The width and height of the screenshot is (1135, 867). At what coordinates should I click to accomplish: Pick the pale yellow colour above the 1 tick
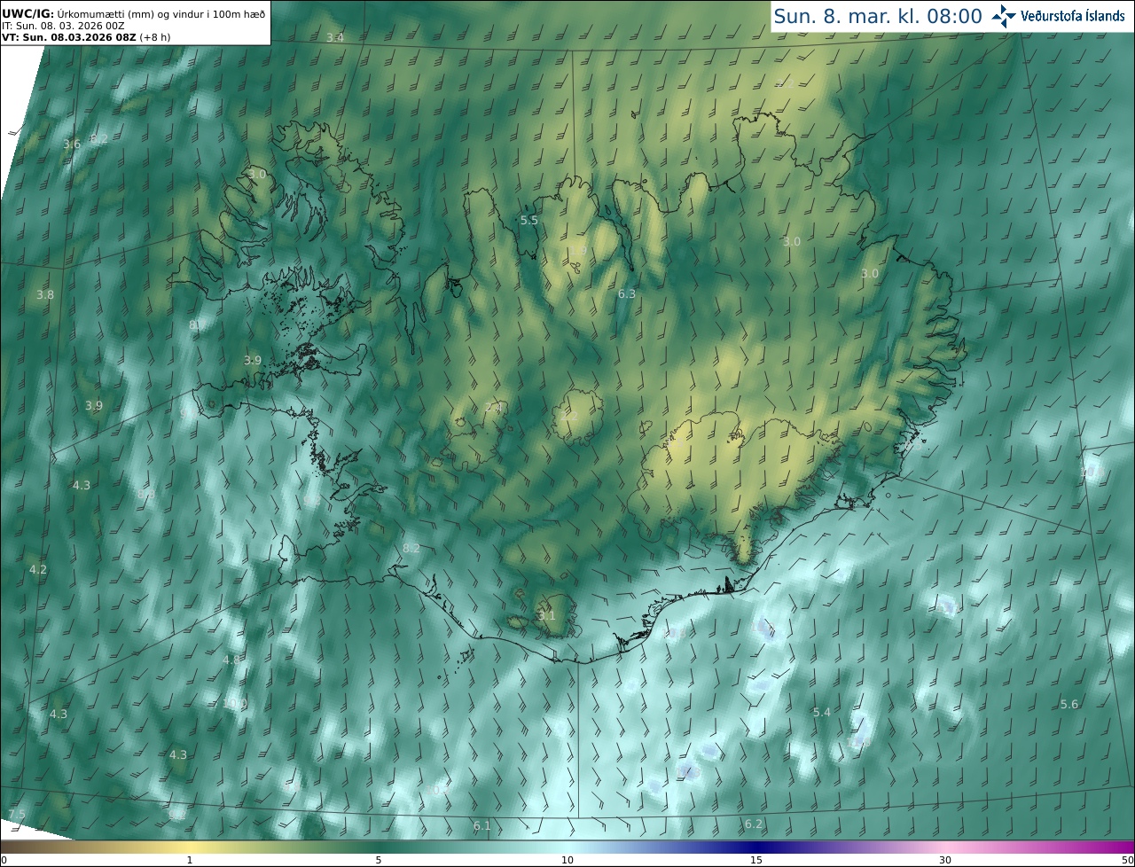[190, 847]
